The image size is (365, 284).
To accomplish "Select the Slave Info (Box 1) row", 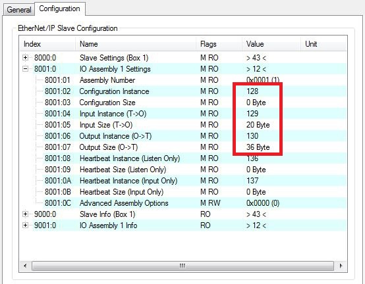I will (x=183, y=214).
